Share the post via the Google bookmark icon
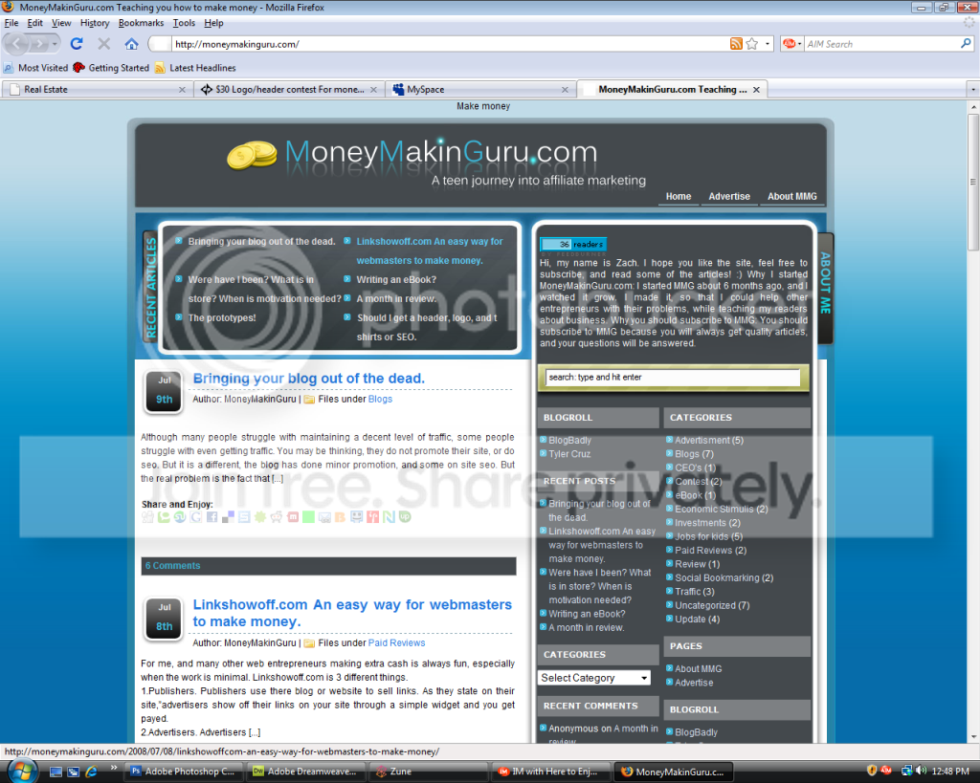This screenshot has height=783, width=980. 195,517
